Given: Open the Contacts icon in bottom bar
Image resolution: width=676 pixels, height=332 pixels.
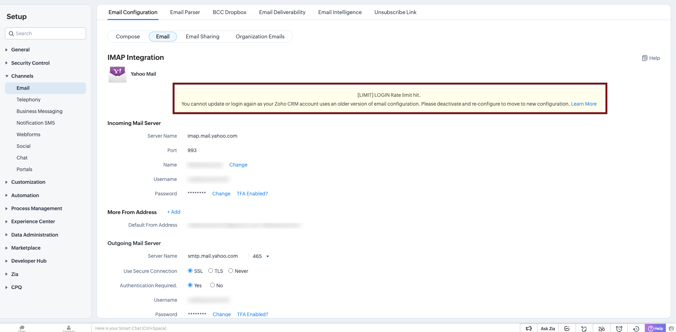Looking at the screenshot, I should (69, 328).
